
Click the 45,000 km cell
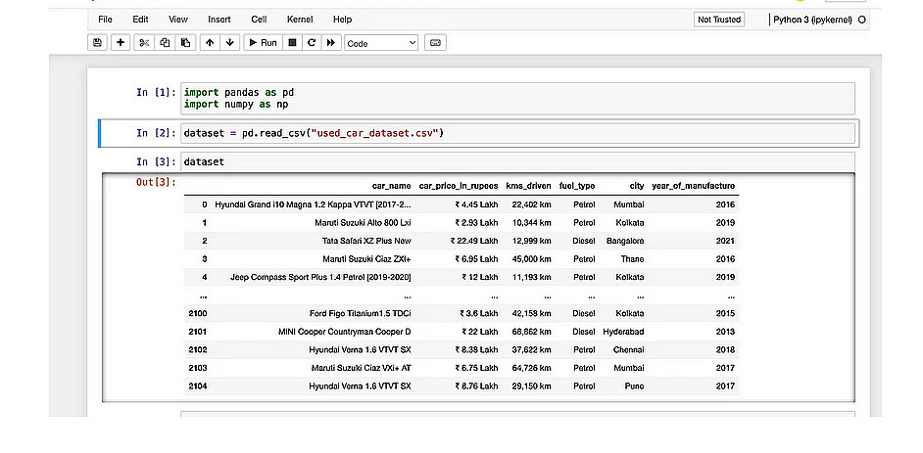point(531,259)
